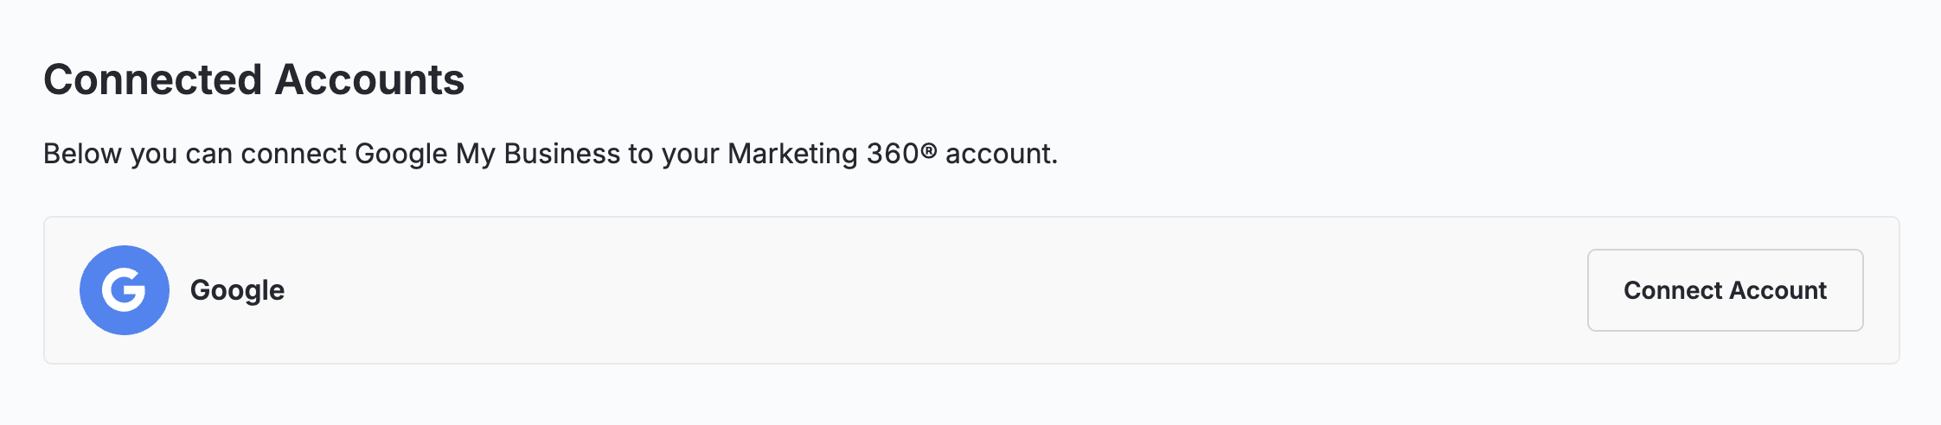Viewport: 1941px width, 425px height.
Task: Click the Google account name label
Action: (237, 290)
